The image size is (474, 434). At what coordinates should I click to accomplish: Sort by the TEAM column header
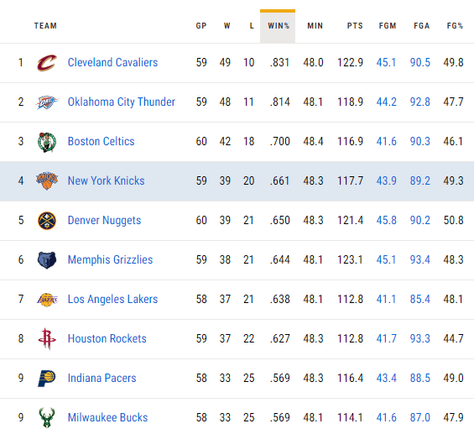(45, 26)
